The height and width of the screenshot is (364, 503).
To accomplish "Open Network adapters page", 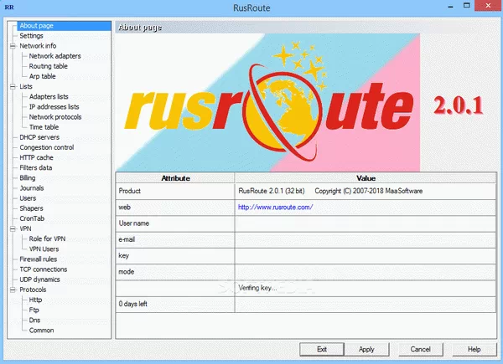I will pyautogui.click(x=54, y=56).
